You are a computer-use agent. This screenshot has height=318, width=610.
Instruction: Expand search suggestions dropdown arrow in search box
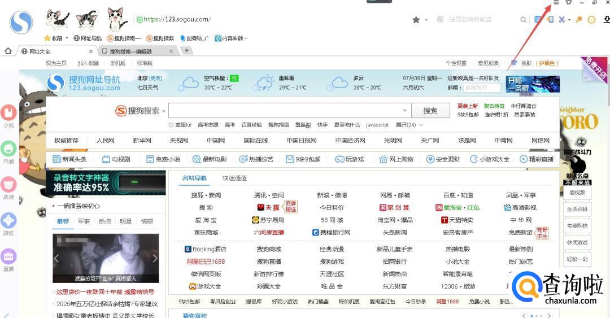tap(404, 111)
